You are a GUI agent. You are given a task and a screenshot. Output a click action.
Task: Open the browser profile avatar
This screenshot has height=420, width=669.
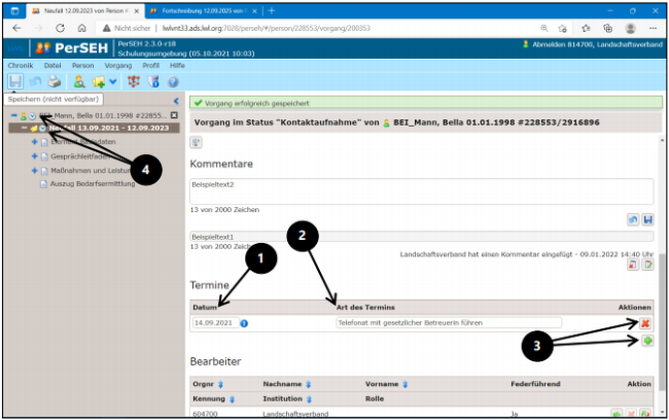(x=630, y=28)
